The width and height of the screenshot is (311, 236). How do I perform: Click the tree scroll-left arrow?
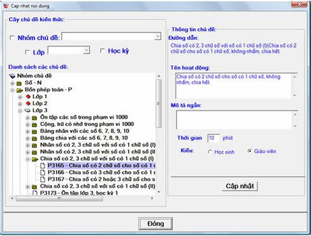pos(12,198)
